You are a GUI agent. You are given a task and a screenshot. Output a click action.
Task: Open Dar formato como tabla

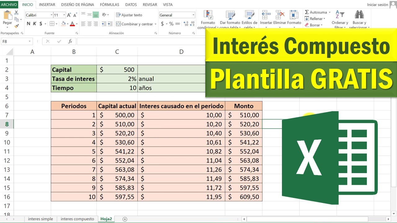click(x=230, y=19)
